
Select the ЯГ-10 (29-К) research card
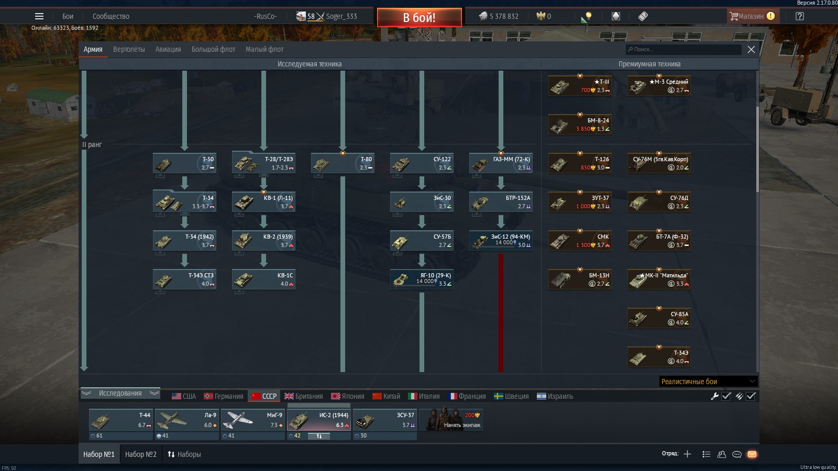coord(422,279)
